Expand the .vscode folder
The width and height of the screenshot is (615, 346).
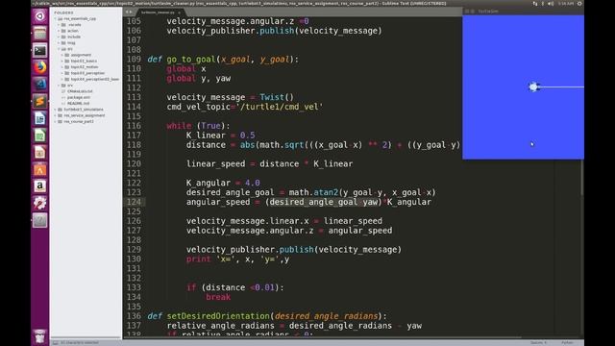point(59,25)
